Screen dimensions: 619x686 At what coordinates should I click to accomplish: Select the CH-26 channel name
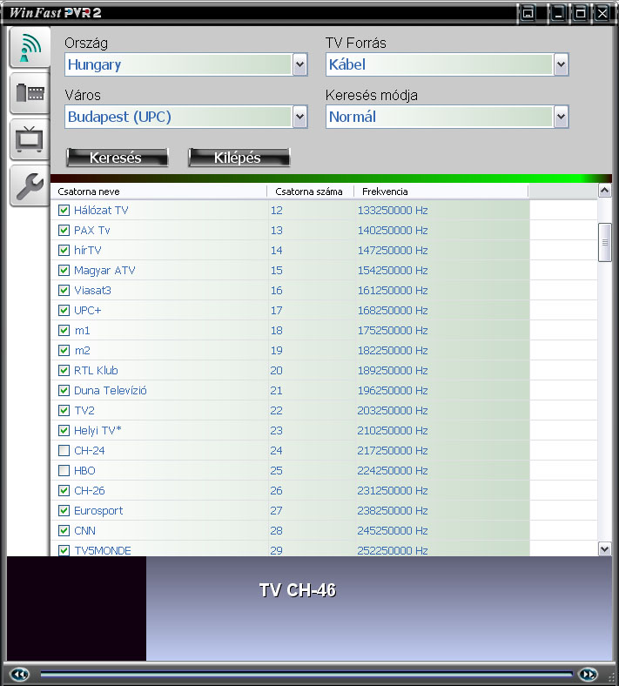pyautogui.click(x=90, y=490)
